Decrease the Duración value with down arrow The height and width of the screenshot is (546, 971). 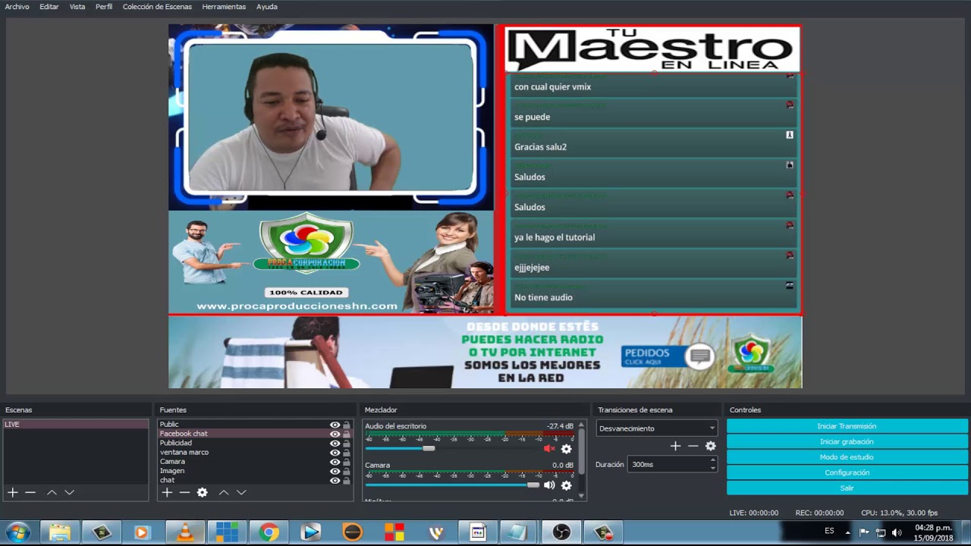712,468
